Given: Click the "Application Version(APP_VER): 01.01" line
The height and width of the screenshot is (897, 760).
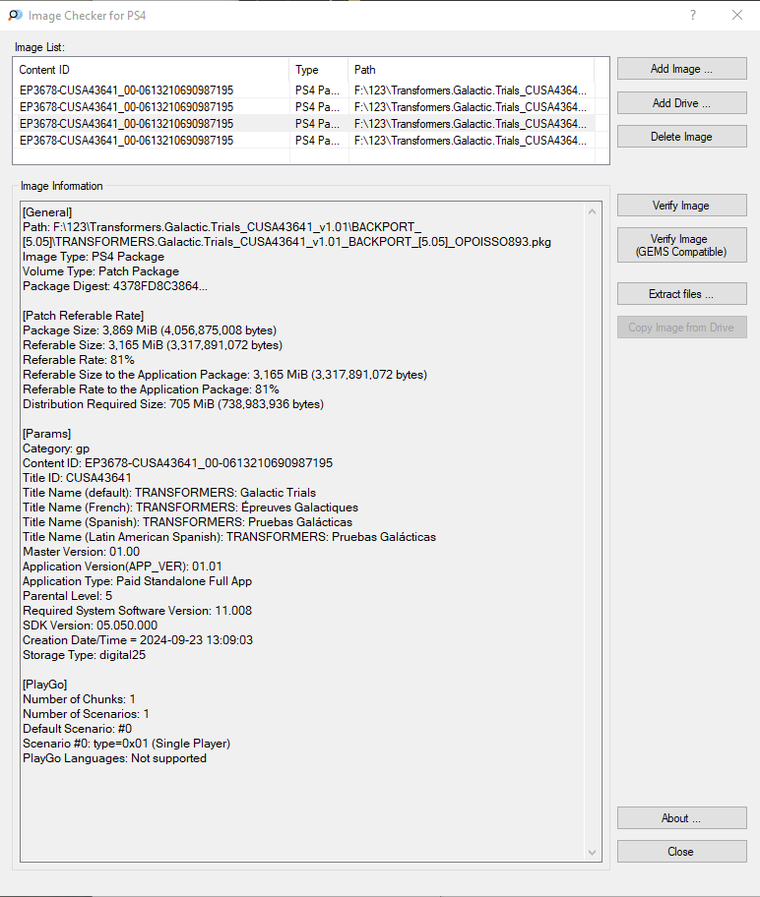Looking at the screenshot, I should [122, 567].
